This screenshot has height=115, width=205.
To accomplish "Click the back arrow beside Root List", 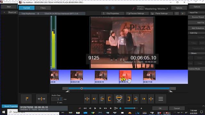I will 4,12.
